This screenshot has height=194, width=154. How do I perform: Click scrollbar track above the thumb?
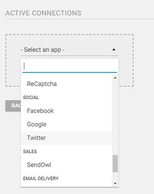115,116
